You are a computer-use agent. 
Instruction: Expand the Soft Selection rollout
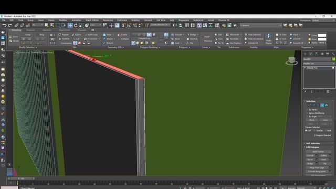[313, 143]
